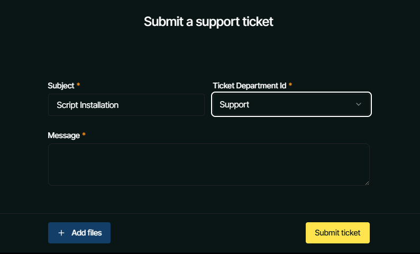420x254 pixels.
Task: Click the Submit ticket button
Action: click(337, 233)
